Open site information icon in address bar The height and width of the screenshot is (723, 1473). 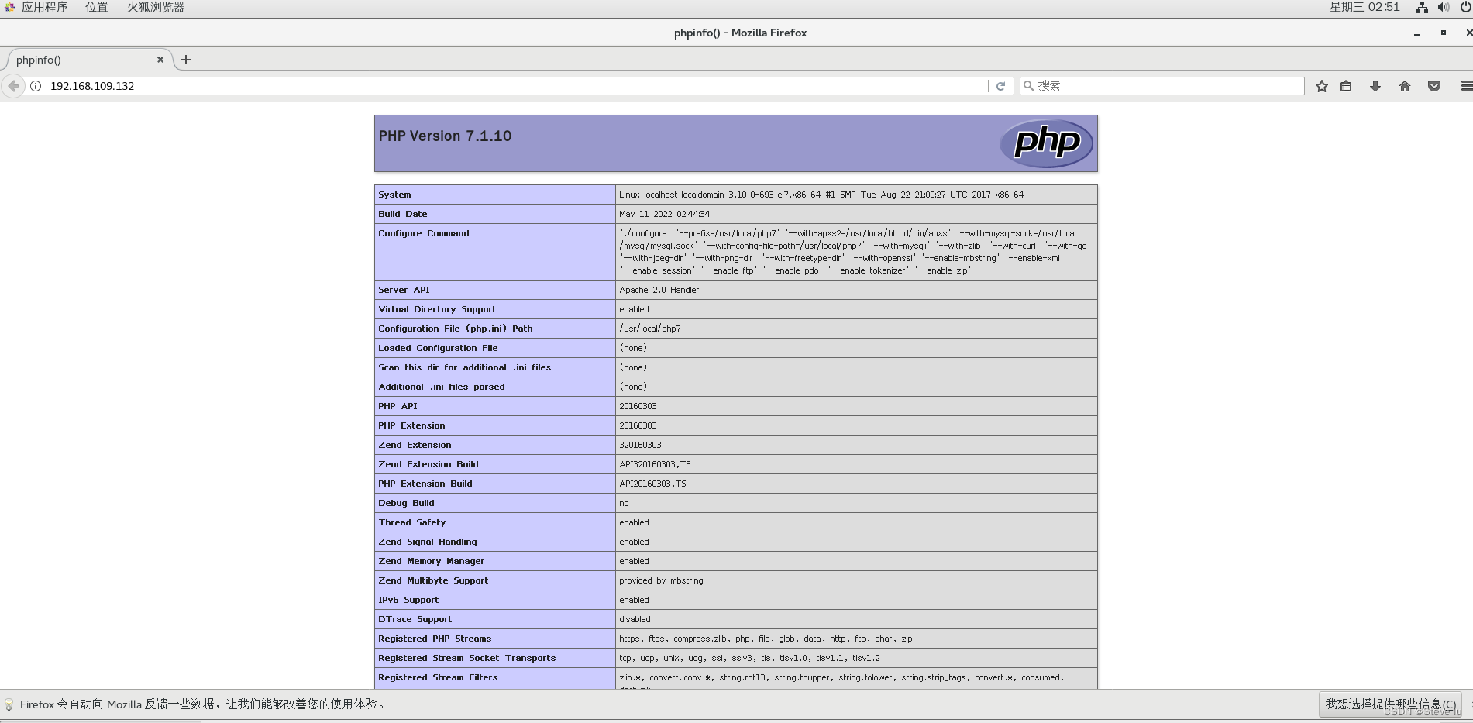point(36,86)
